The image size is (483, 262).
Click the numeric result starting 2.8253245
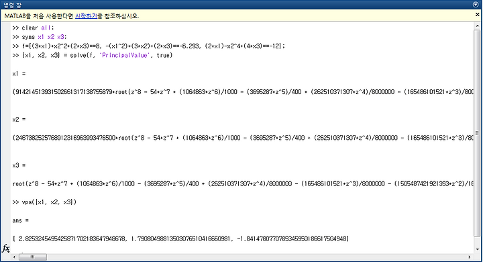[180, 238]
